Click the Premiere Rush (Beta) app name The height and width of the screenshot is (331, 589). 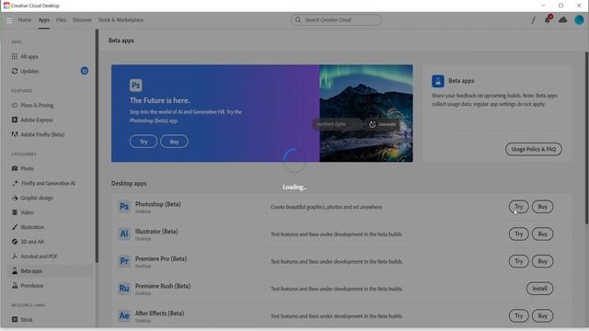pyautogui.click(x=163, y=286)
